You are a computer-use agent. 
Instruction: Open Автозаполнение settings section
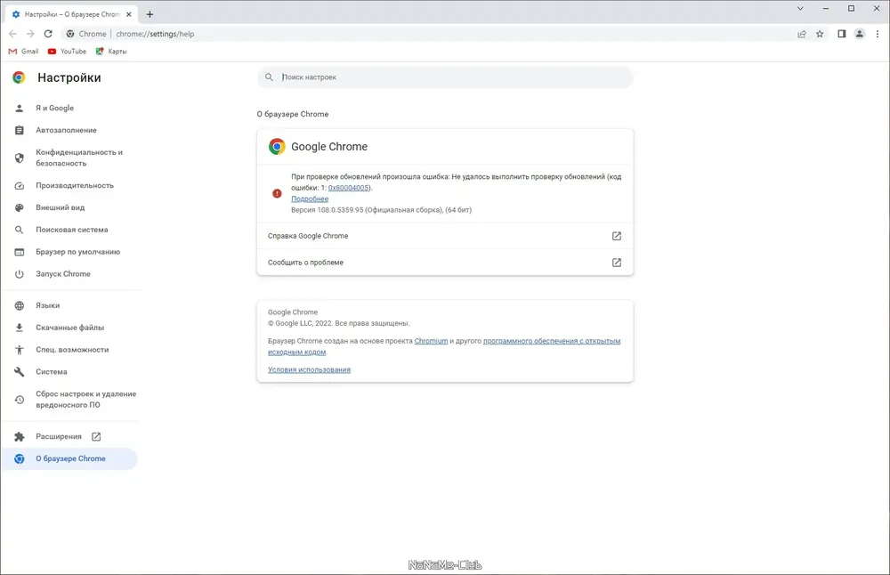[69, 130]
